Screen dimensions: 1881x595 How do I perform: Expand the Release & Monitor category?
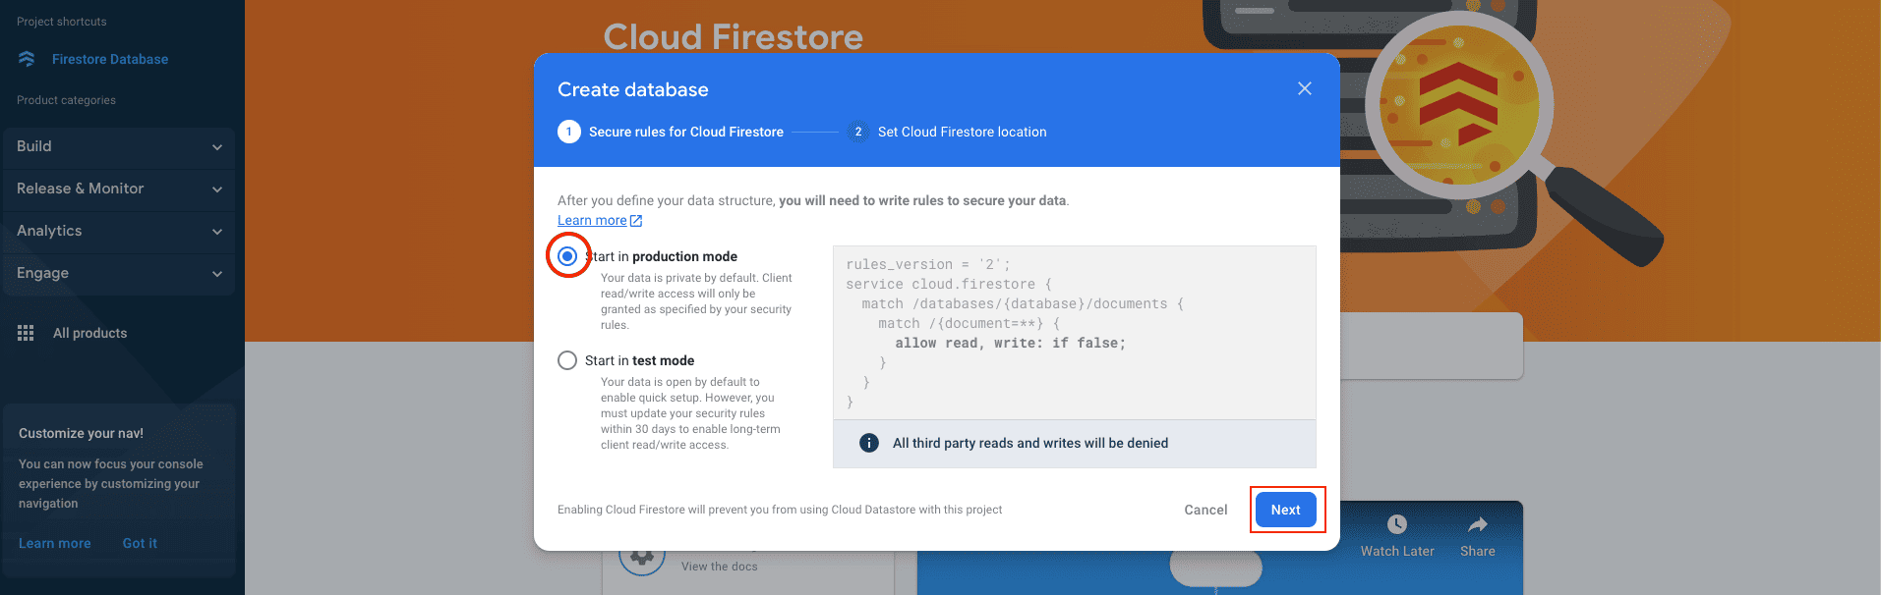118,189
